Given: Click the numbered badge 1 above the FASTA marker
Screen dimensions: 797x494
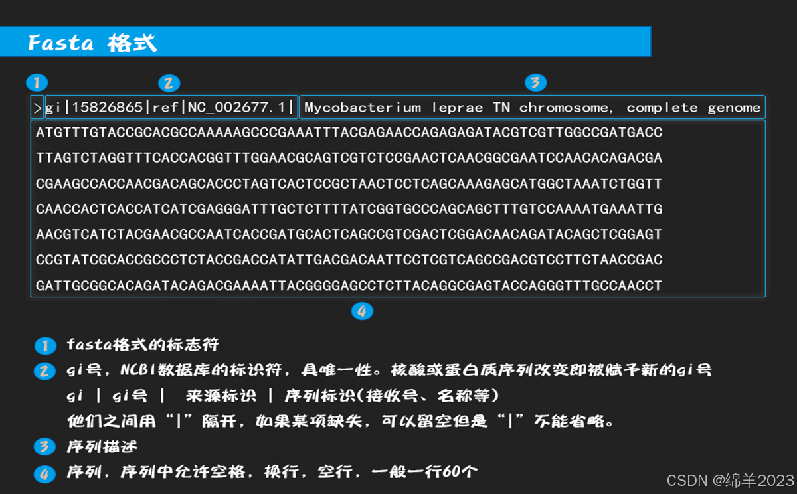Looking at the screenshot, I should coord(37,83).
